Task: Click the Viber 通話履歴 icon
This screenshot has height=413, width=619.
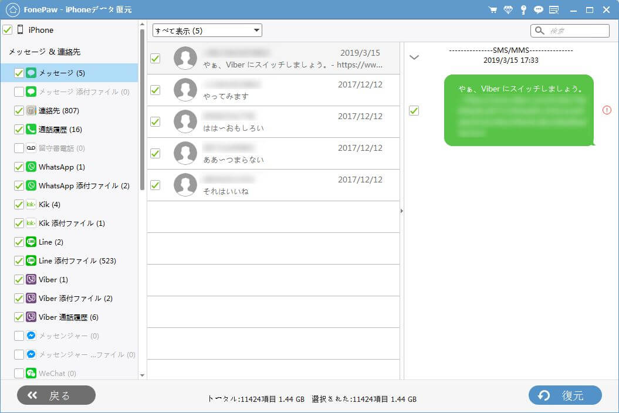Action: click(x=31, y=317)
